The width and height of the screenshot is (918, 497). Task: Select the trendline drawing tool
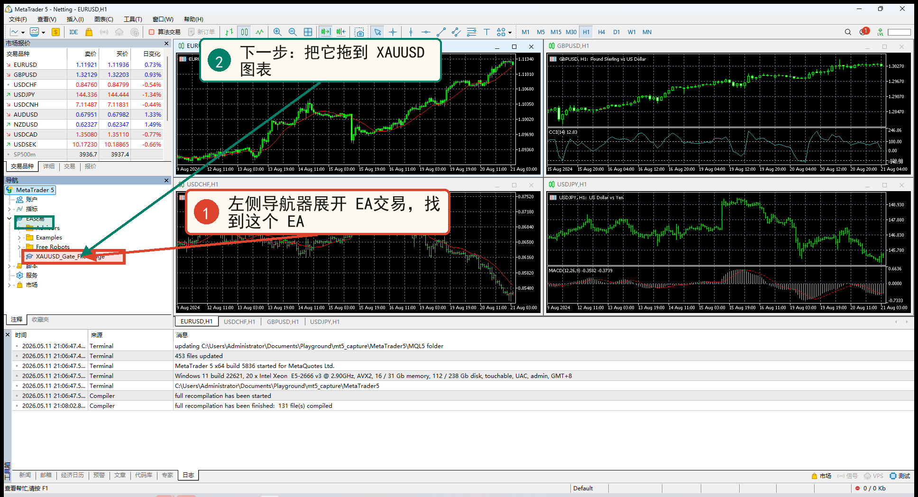click(x=441, y=32)
